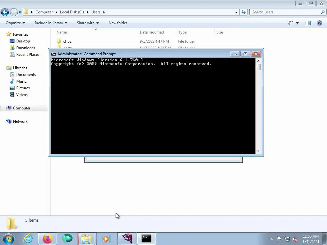
Task: Click the Command Prompt scrollbar down arrow
Action: tap(258, 151)
